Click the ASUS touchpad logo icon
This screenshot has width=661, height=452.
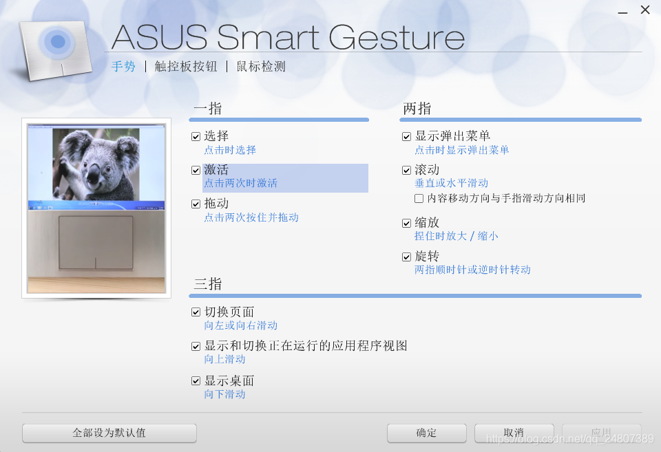pos(56,50)
